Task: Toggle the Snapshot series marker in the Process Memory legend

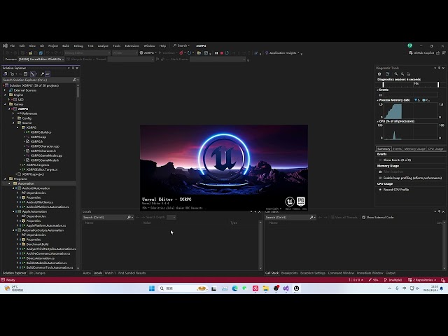Action: coord(416,100)
